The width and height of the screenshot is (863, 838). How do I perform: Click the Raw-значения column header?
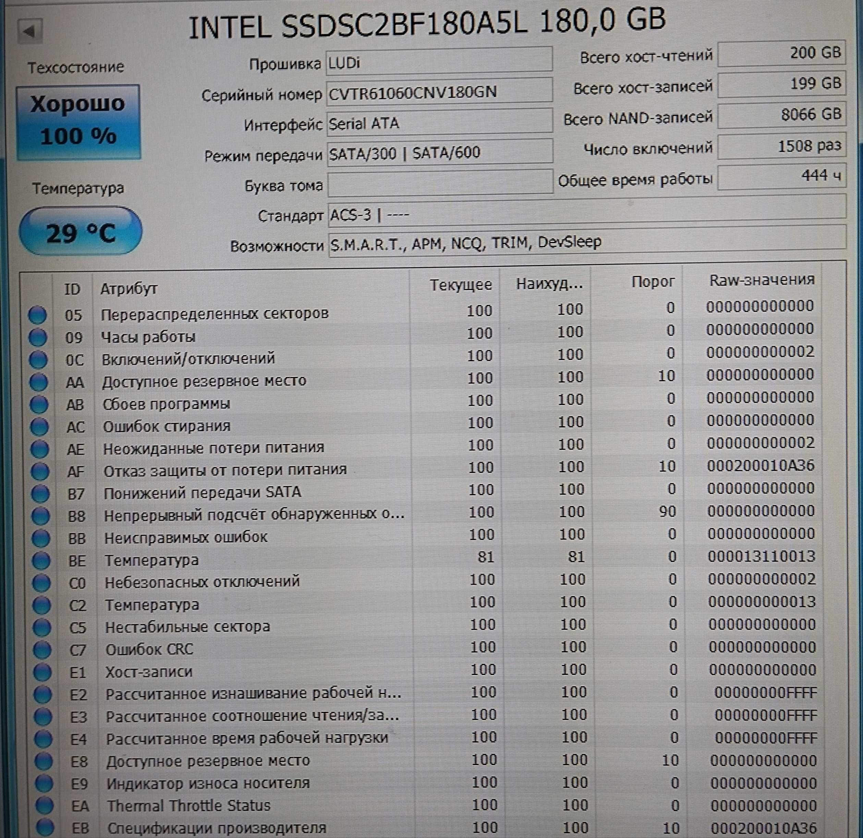pos(762,279)
